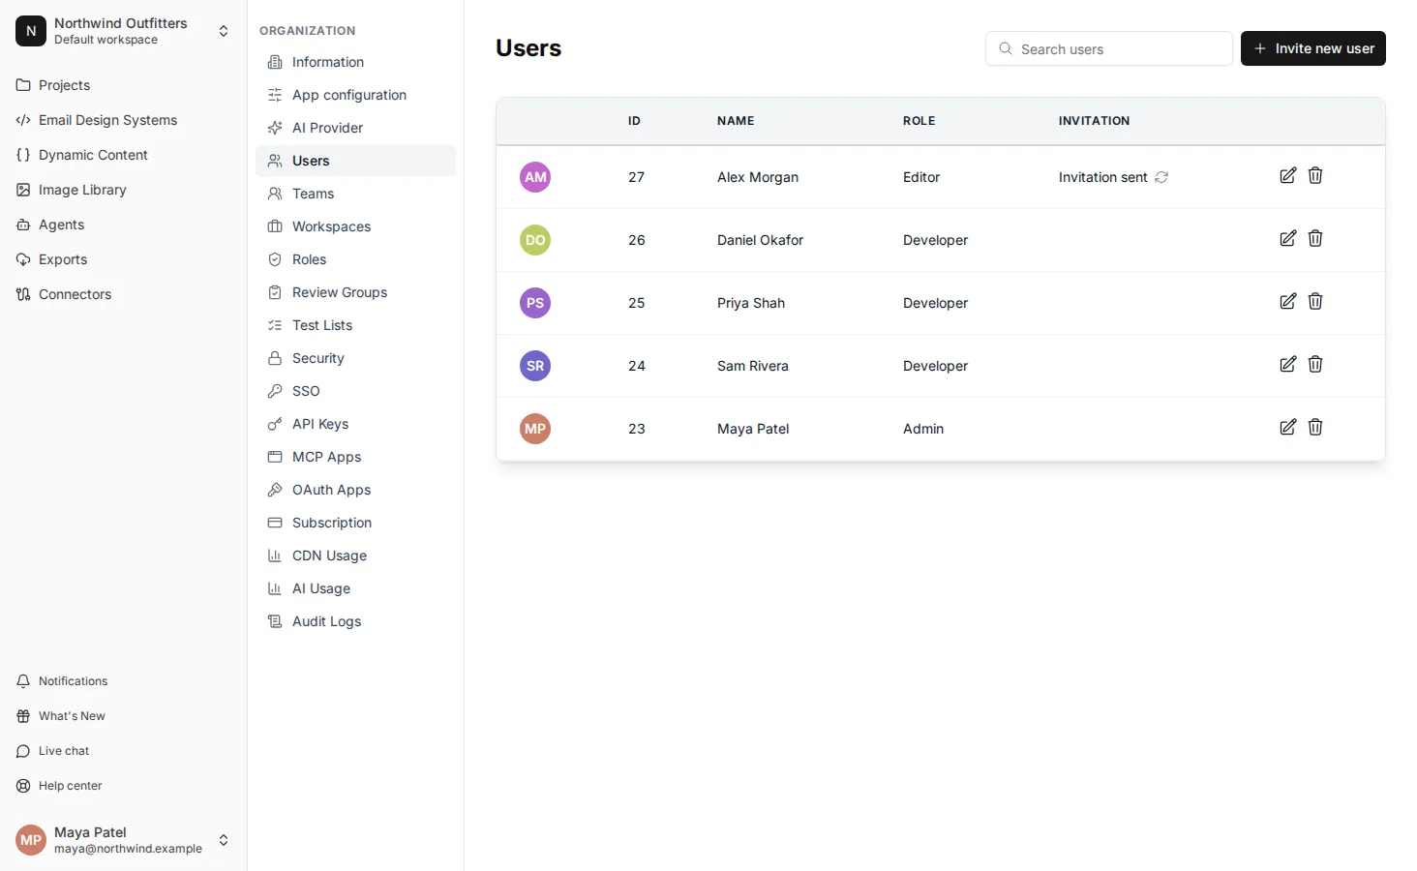Open the Image Library
Screen dimensions: 1417x871
click(x=124, y=190)
